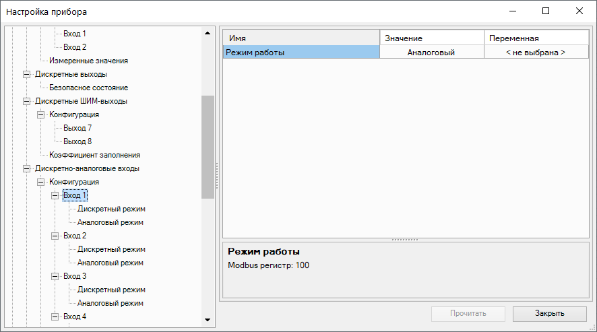This screenshot has height=332, width=597.
Task: Click the tree scrollbar up arrow
Action: pyautogui.click(x=208, y=33)
